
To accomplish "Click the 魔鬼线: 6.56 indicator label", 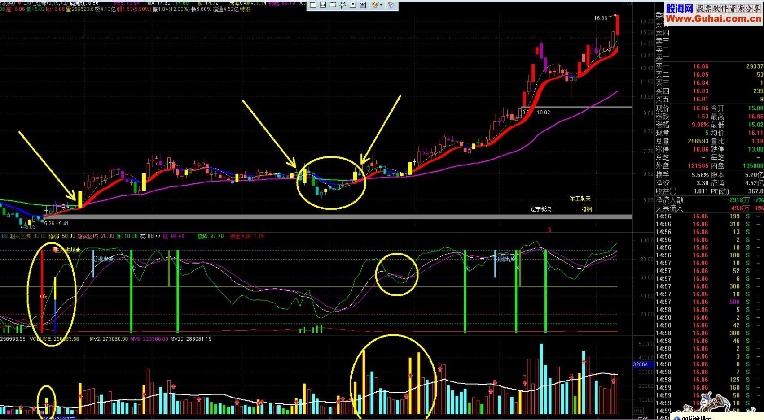I will (x=84, y=3).
